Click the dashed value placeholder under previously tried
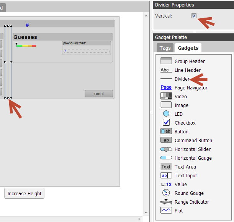Viewport: 234px width, 222px height. pos(87,51)
